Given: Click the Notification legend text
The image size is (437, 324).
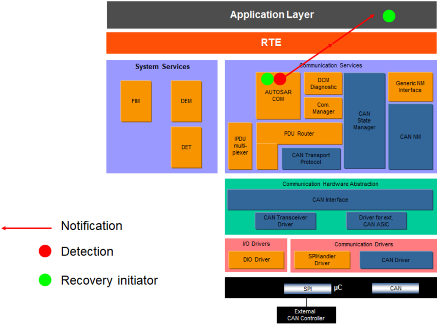Looking at the screenshot, I should [x=92, y=226].
